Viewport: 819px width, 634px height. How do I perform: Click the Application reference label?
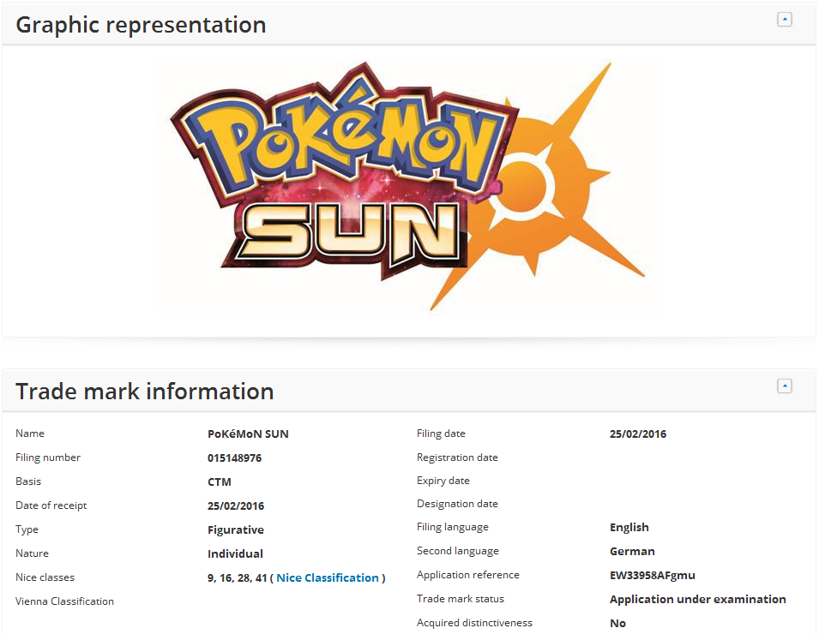[468, 575]
